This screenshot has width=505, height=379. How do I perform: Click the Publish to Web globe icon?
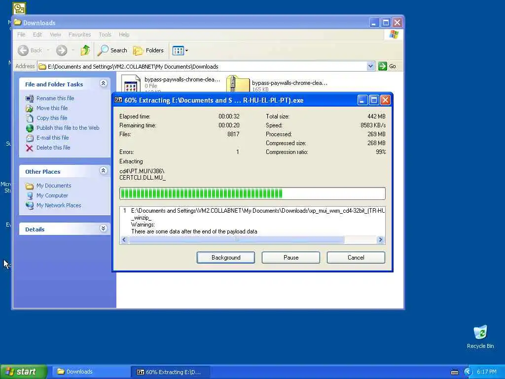29,128
